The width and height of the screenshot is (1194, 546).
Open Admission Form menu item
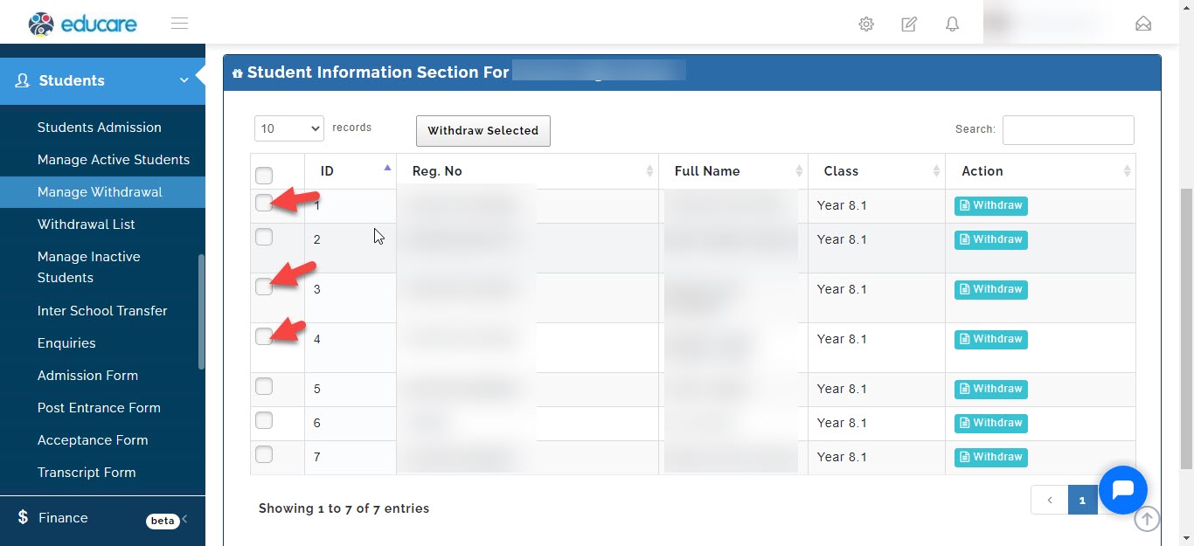pos(87,376)
